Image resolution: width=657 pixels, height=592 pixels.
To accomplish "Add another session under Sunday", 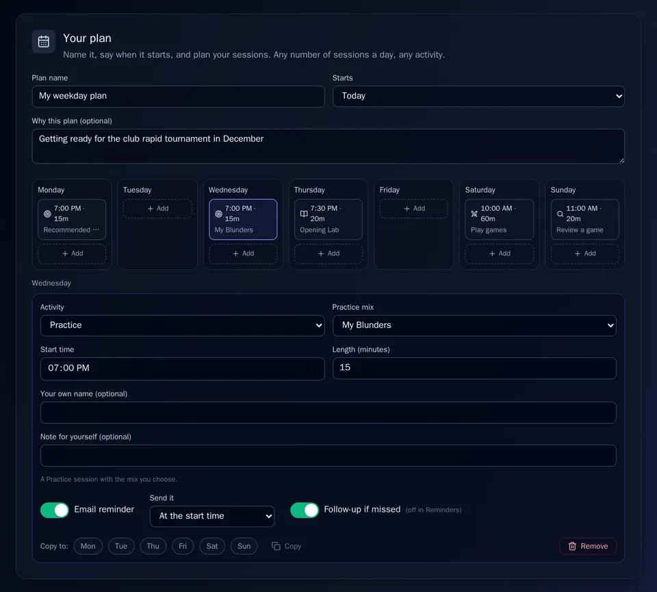I will coord(584,253).
